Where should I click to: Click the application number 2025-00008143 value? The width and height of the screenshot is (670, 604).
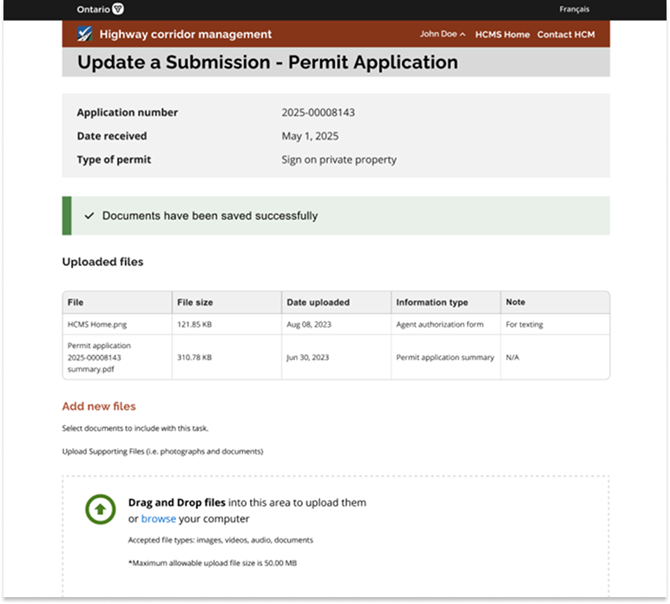pos(318,113)
